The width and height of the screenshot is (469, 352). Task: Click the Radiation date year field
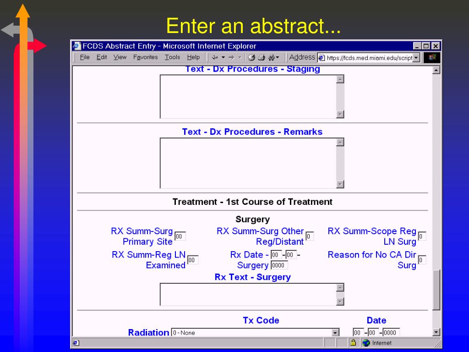[x=391, y=333]
